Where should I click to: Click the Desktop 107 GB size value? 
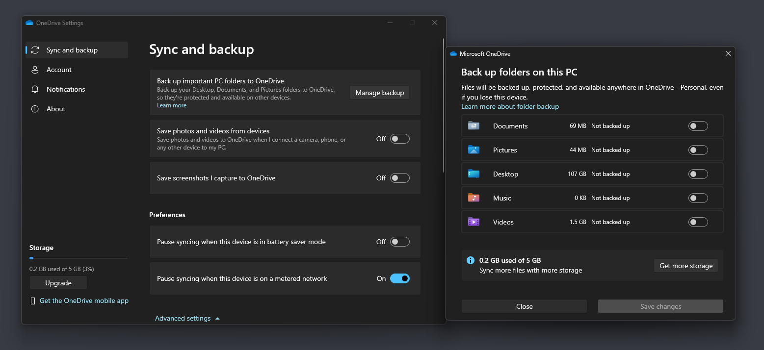[577, 174]
